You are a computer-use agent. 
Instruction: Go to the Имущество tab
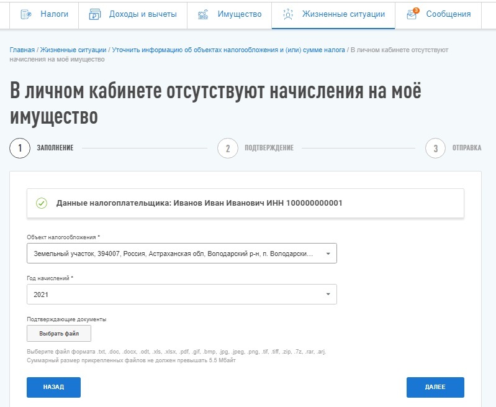[x=229, y=15]
